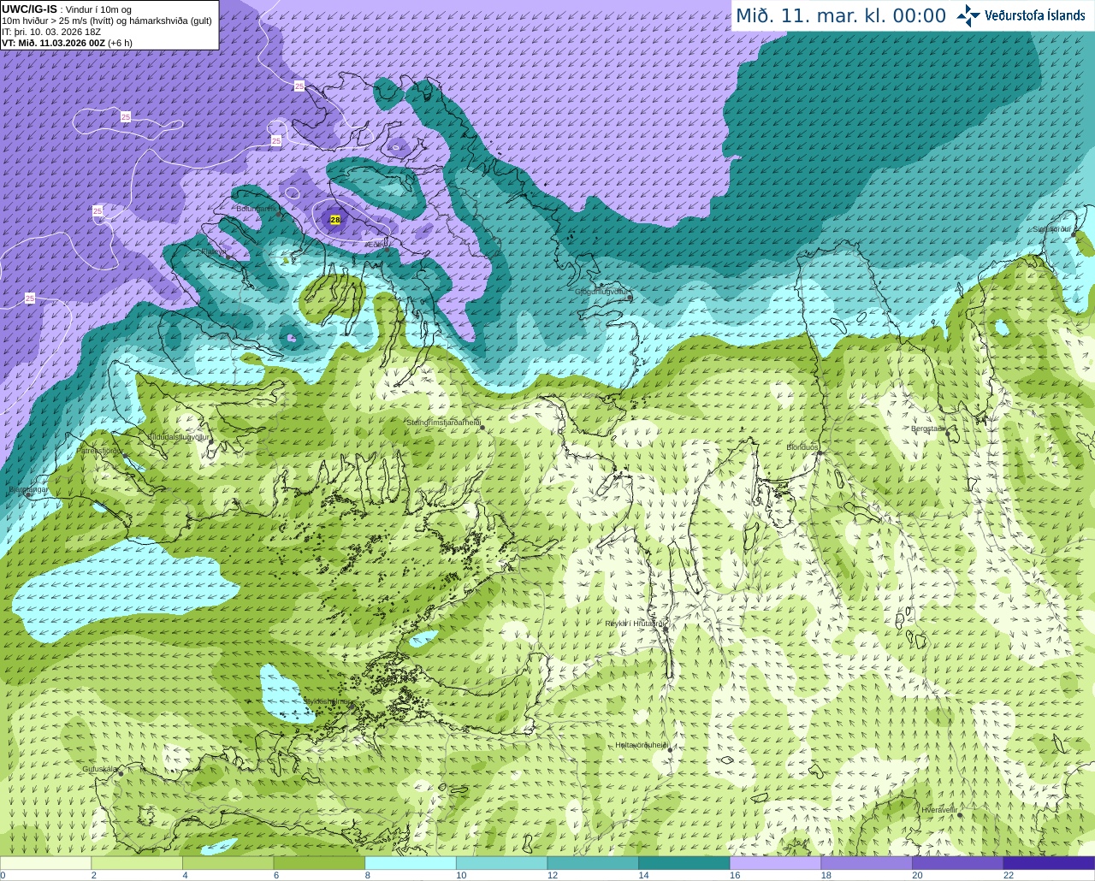Select the 2–4 m/s legend swatch
This screenshot has width=1095, height=881.
137,863
